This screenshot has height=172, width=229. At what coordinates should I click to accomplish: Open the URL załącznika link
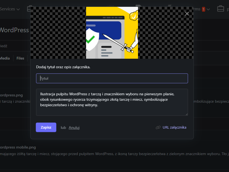(174, 127)
